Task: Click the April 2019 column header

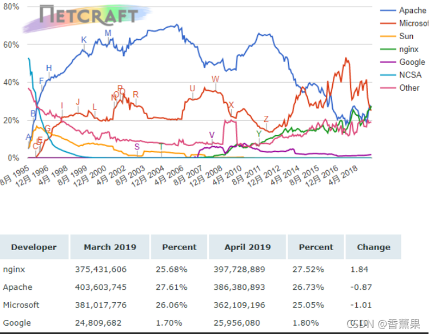Action: (x=248, y=247)
